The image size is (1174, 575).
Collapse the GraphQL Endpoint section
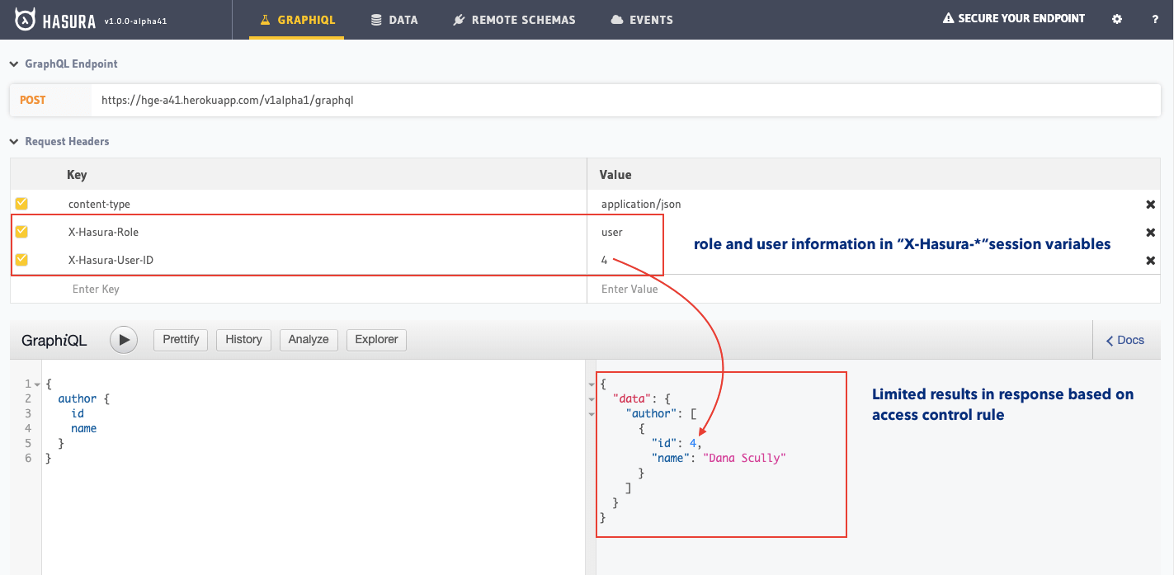pyautogui.click(x=14, y=64)
